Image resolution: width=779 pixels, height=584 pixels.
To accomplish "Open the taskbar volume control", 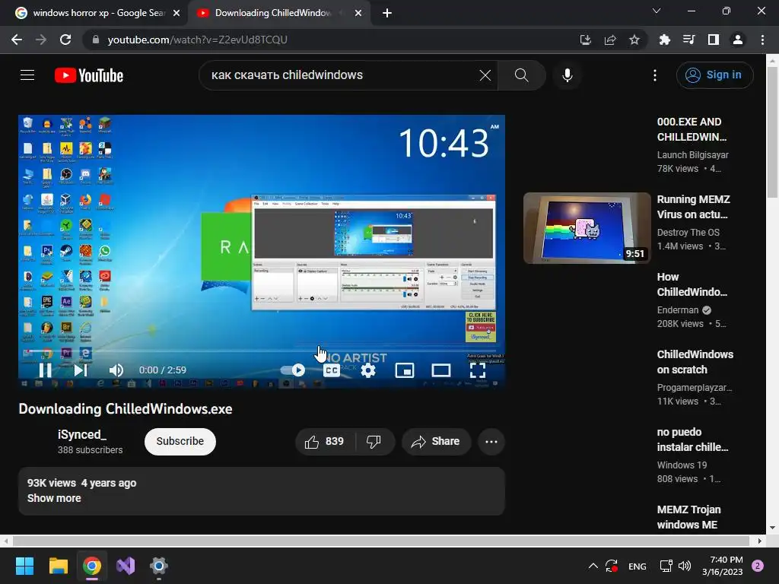I will [x=685, y=566].
